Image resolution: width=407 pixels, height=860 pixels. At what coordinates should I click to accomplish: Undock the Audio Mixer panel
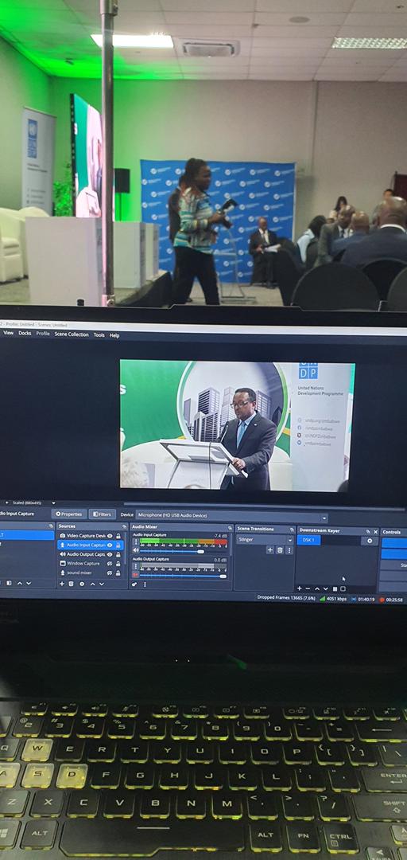click(230, 527)
